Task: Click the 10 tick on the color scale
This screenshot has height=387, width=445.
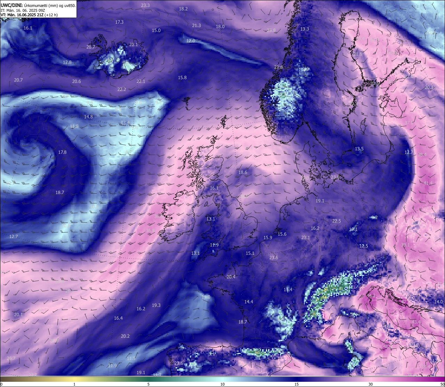Action: [x=222, y=384]
